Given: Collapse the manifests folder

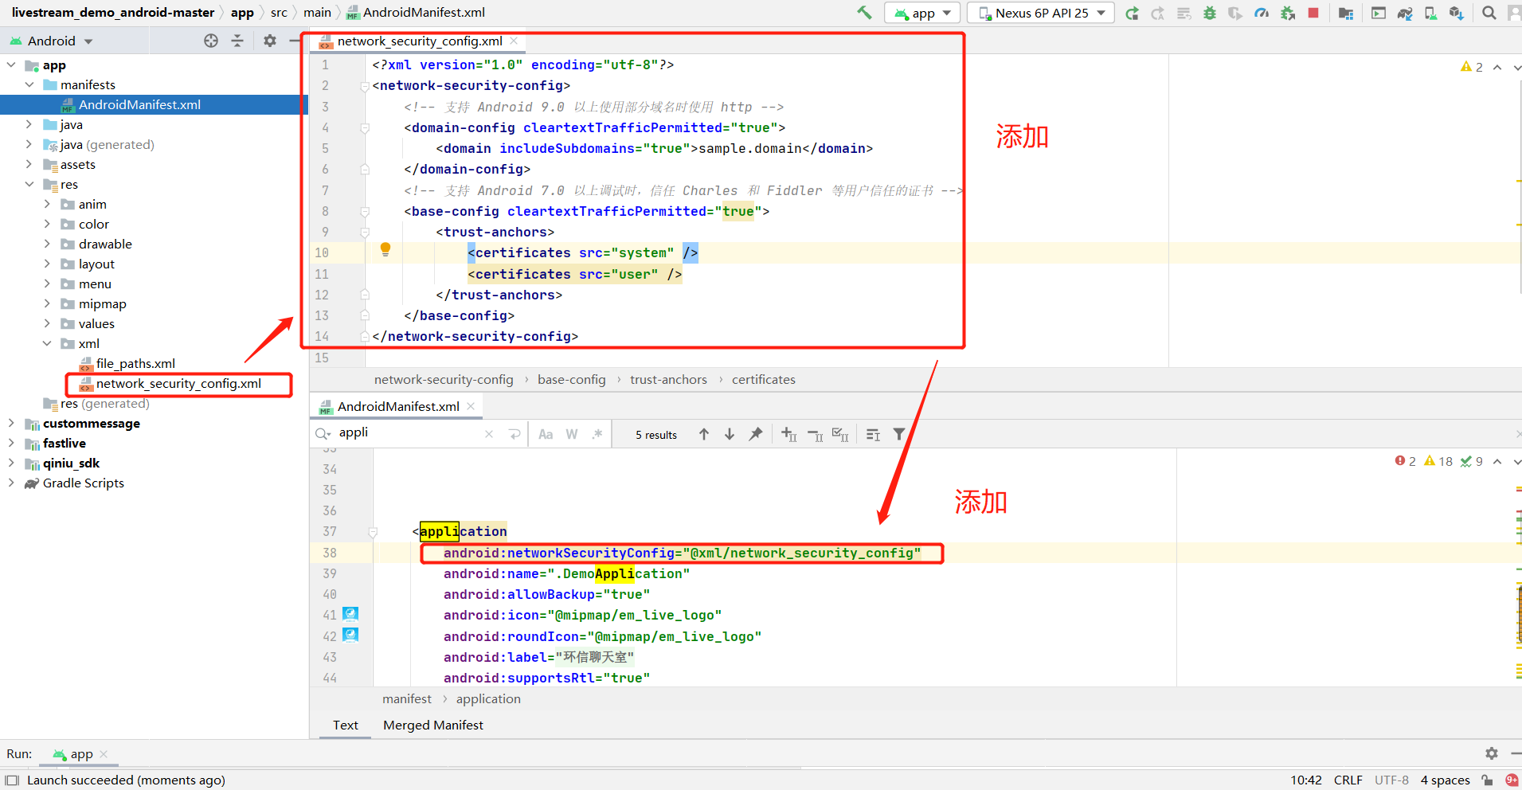Looking at the screenshot, I should 29,84.
